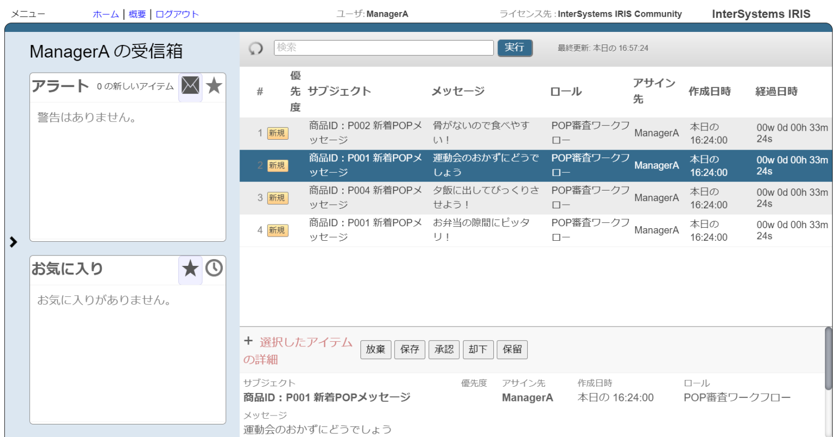This screenshot has width=837, height=437.
Task: Click the ログアウト link
Action: click(x=177, y=14)
